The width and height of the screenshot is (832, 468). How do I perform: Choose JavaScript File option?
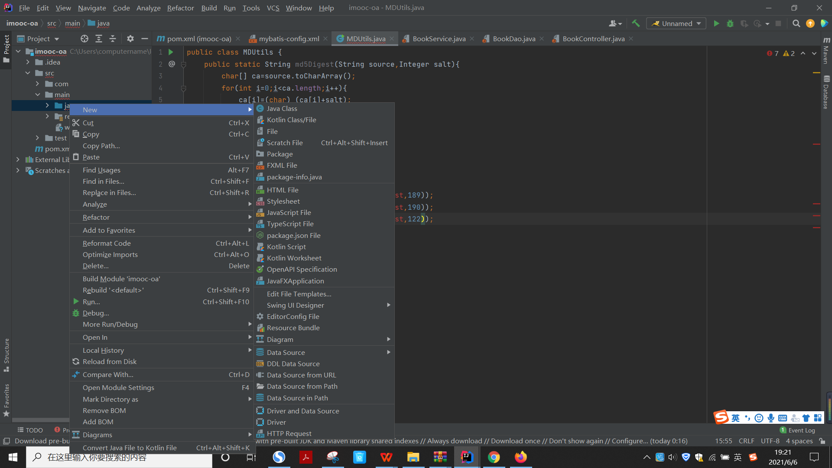click(324, 212)
